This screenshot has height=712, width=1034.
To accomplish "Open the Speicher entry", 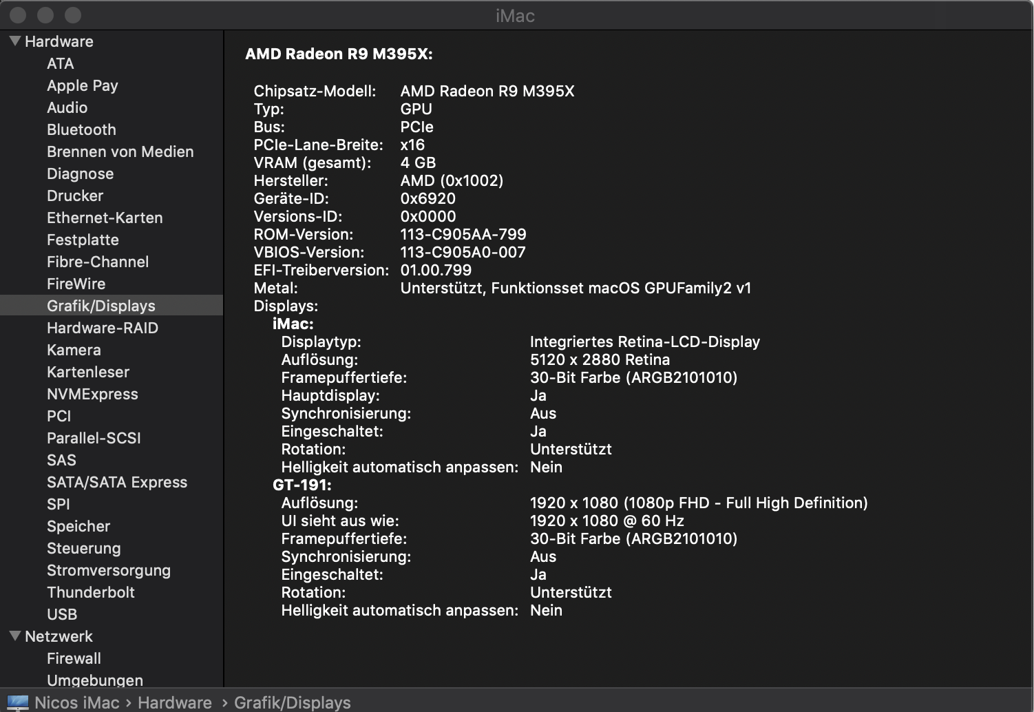I will (x=78, y=526).
